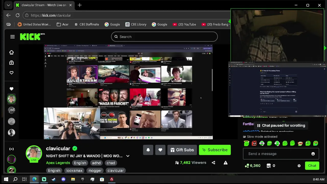Viewport: 327px width, 184px height.
Task: Click the report warning triangle icon
Action: click(x=226, y=163)
